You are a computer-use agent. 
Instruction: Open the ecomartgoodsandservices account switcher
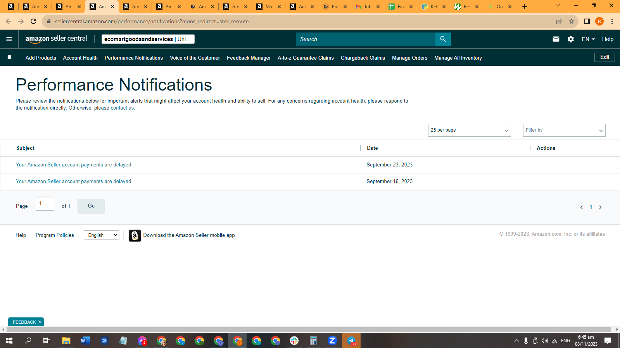click(148, 39)
